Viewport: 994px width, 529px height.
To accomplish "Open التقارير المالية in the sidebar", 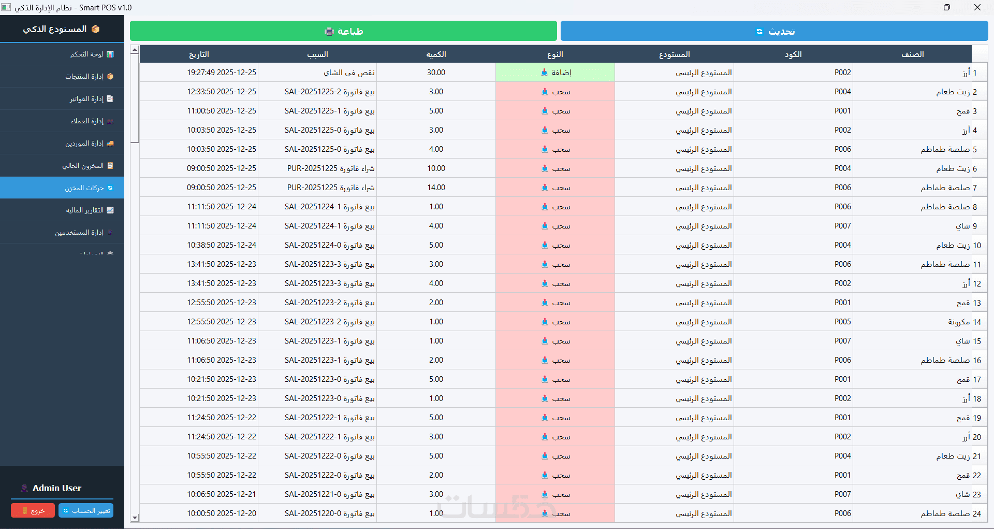I will click(x=62, y=210).
